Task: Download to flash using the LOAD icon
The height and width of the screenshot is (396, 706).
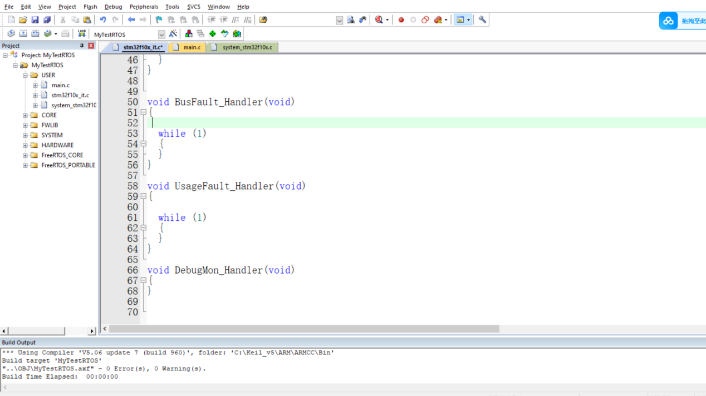Action: (81, 34)
